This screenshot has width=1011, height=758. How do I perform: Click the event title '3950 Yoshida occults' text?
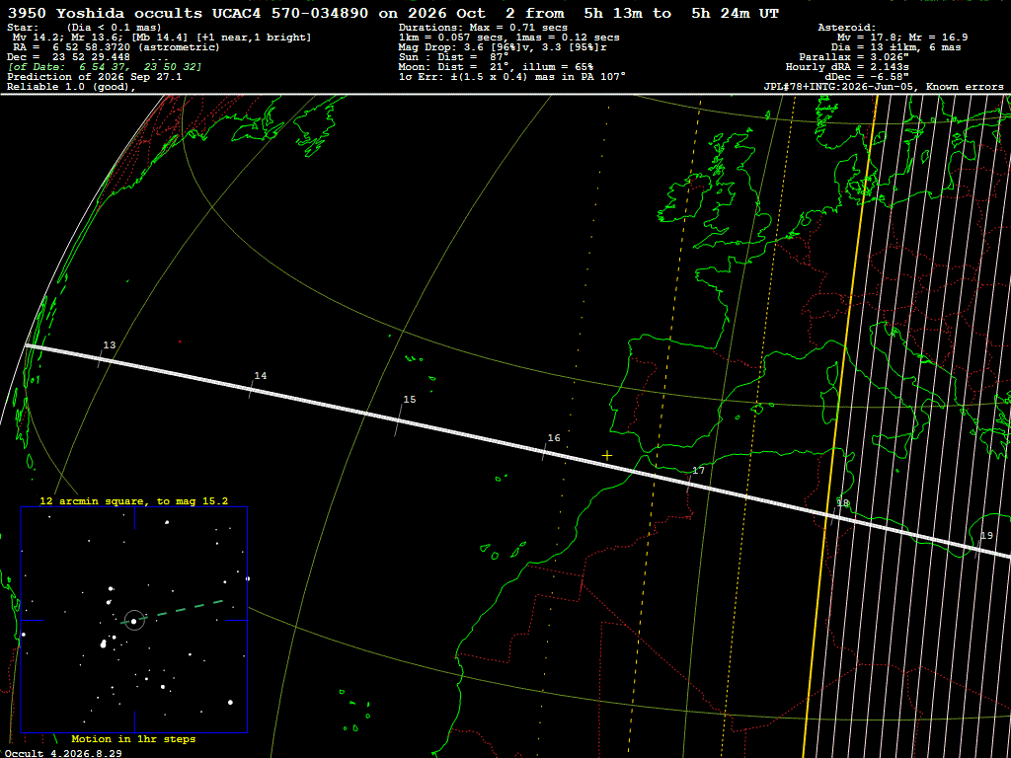pos(105,13)
